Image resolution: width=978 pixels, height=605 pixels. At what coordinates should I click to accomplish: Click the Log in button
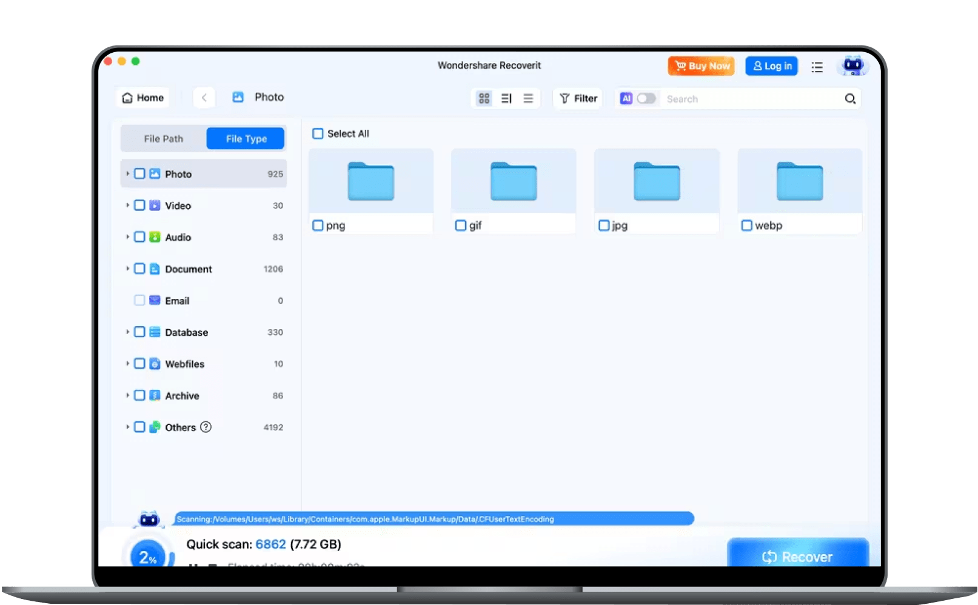coord(772,66)
